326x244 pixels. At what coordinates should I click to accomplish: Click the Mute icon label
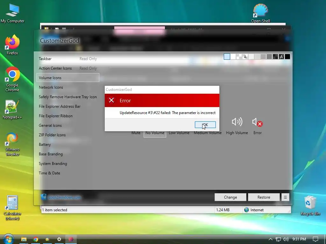[x=136, y=133]
